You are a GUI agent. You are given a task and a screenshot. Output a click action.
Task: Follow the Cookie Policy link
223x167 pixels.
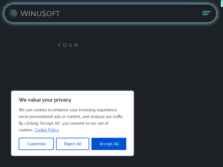[x=47, y=130]
